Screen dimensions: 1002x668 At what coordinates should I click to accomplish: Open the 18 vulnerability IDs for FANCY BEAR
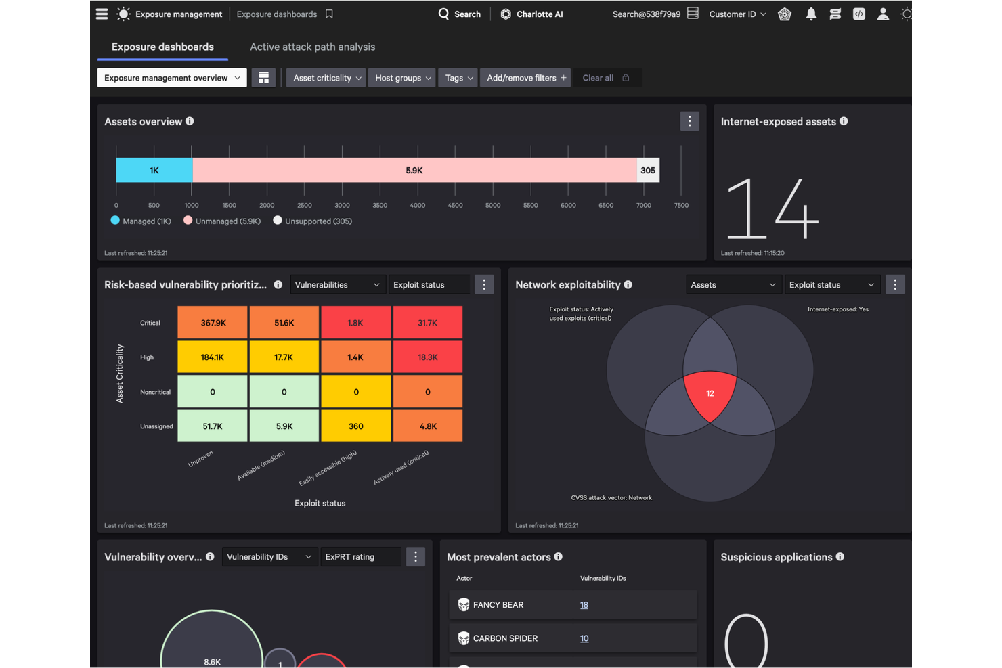pos(584,604)
